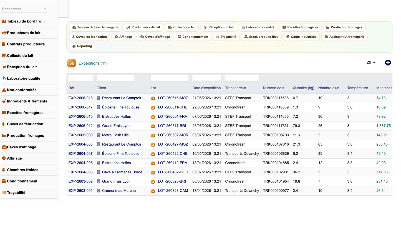The image size is (401, 248).
Task: Click the Collecte du lait truck icon in sidebar
Action: click(x=4, y=55)
